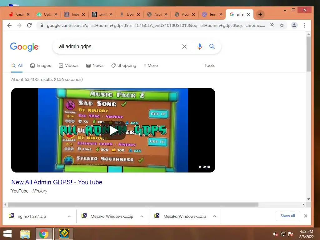Image resolution: width=320 pixels, height=240 pixels.
Task: Click the address bar URL
Action: point(156,25)
